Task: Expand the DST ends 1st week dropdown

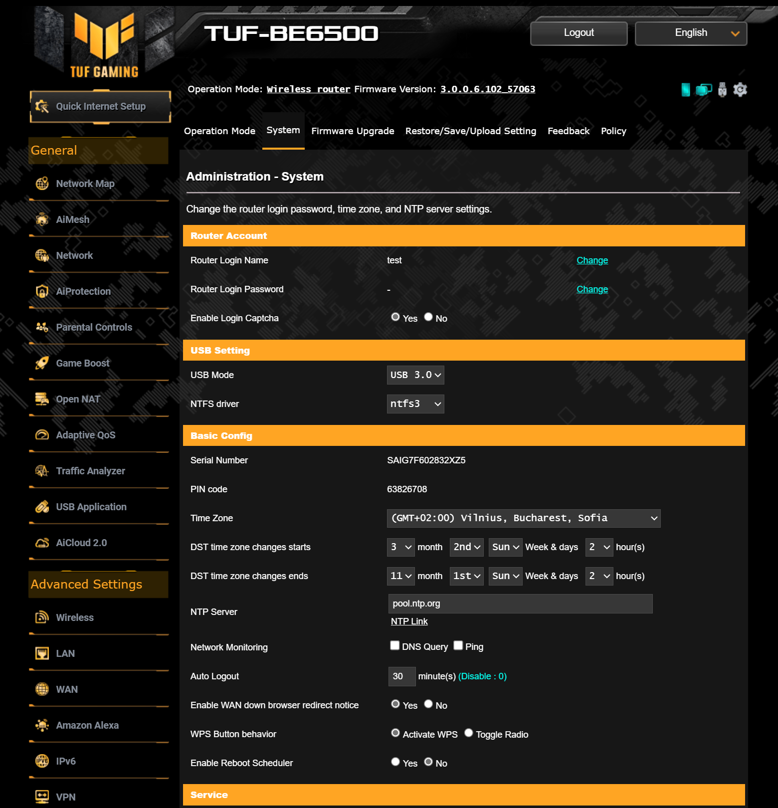Action: pos(467,576)
